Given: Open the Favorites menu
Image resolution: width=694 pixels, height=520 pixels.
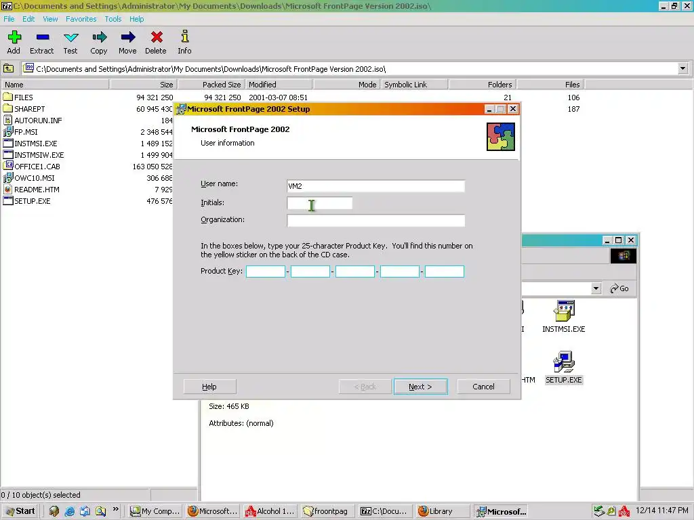Looking at the screenshot, I should [81, 19].
